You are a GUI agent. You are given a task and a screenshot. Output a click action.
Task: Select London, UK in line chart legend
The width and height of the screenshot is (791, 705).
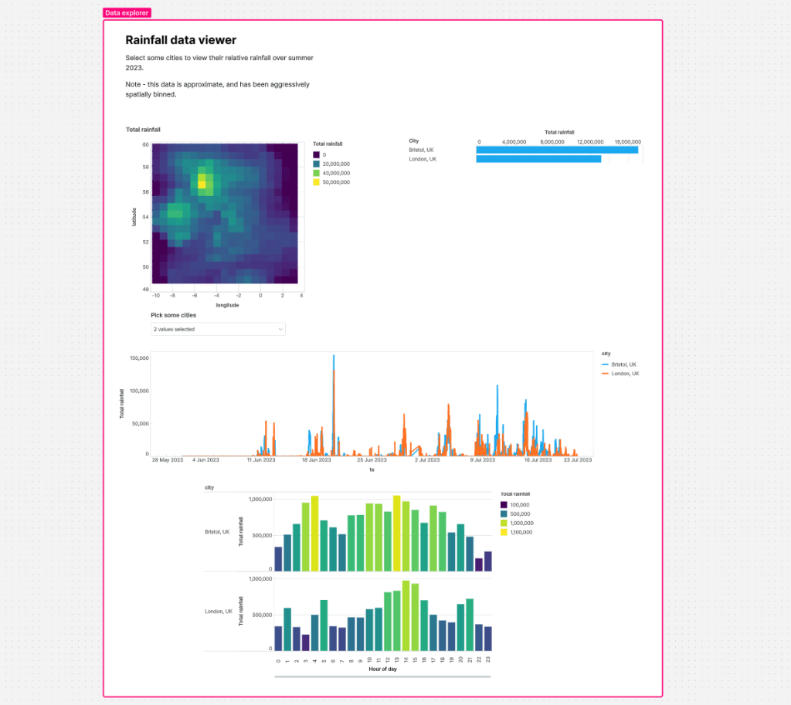624,374
